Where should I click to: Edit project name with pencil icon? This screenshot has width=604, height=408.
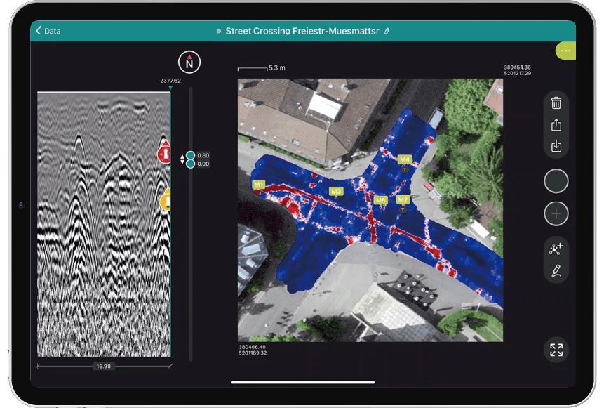tap(387, 31)
